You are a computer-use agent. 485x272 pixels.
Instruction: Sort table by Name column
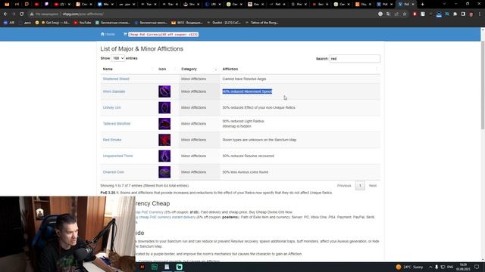tap(128, 69)
